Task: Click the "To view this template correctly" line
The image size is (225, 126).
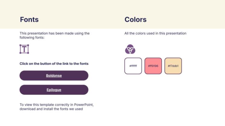Action: pos(57,105)
